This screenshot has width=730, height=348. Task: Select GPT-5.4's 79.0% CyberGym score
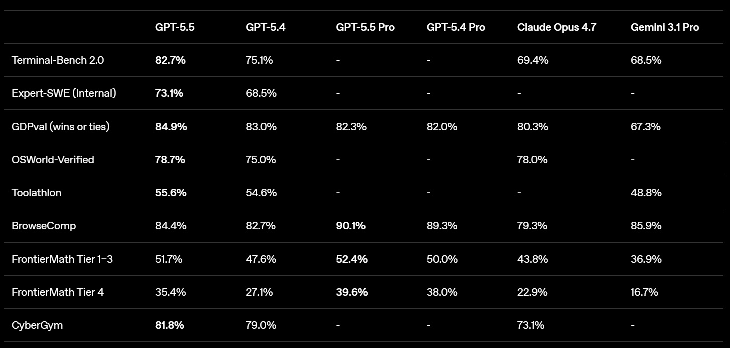(x=261, y=325)
